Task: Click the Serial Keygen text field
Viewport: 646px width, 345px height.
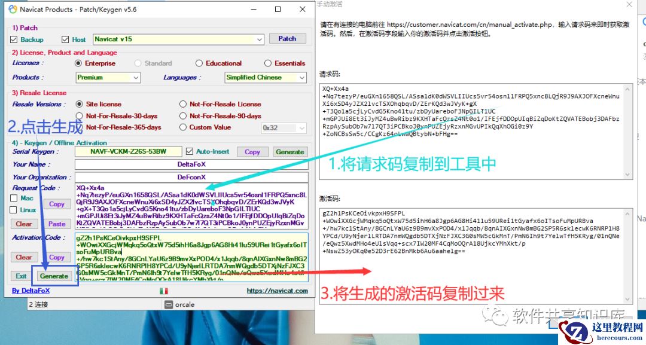Action: (128, 151)
